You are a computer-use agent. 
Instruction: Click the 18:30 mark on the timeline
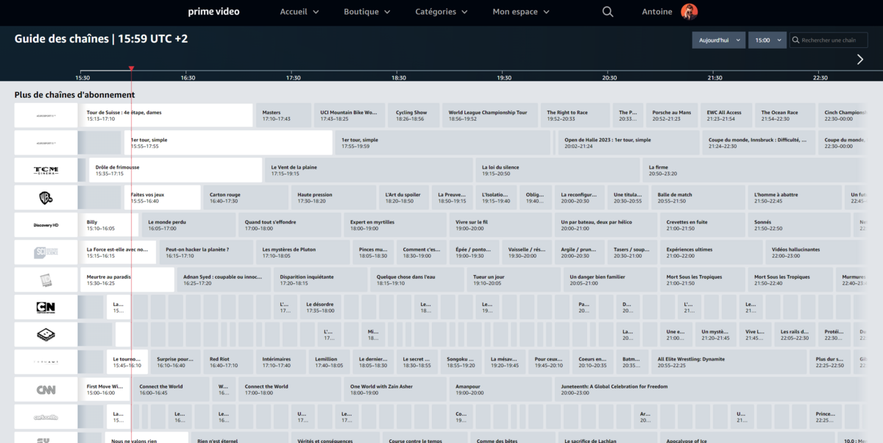[399, 77]
